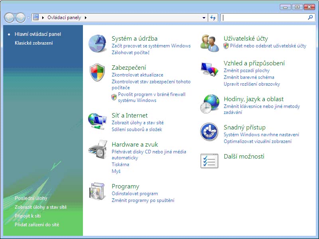The width and height of the screenshot is (319, 239).
Task: Choose Připojit k síti in sidebar
Action: [28, 216]
